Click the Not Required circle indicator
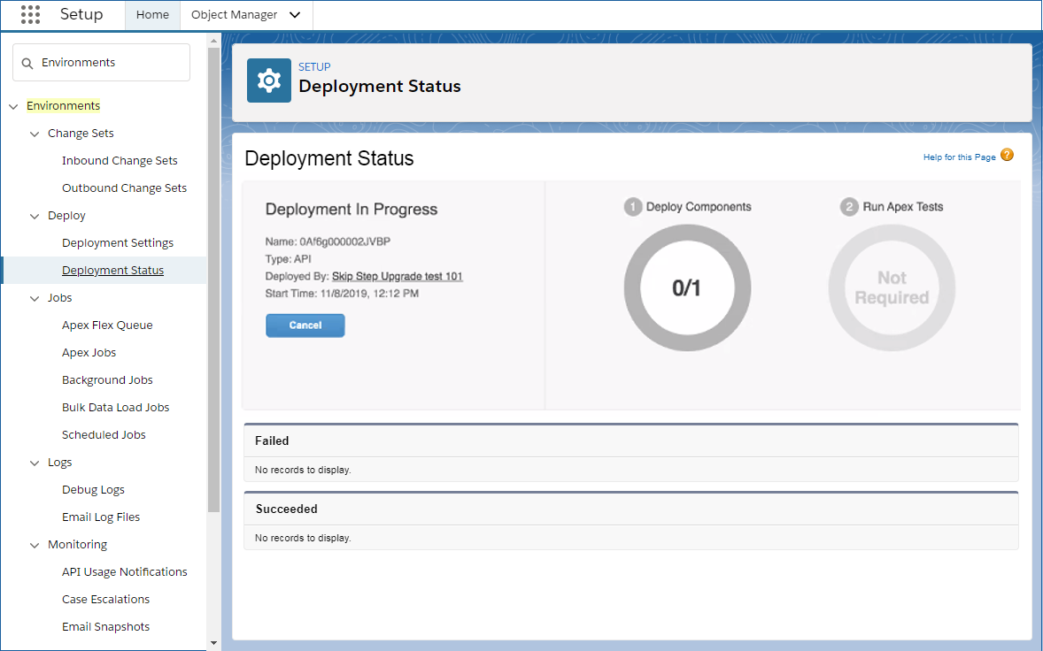This screenshot has width=1043, height=651. click(891, 287)
